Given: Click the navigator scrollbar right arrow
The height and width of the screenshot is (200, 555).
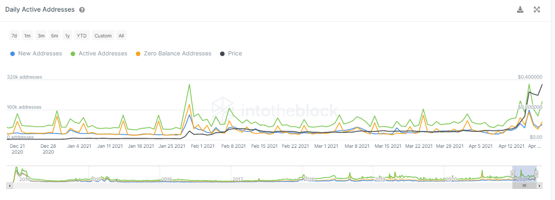Looking at the screenshot, I should [539, 185].
